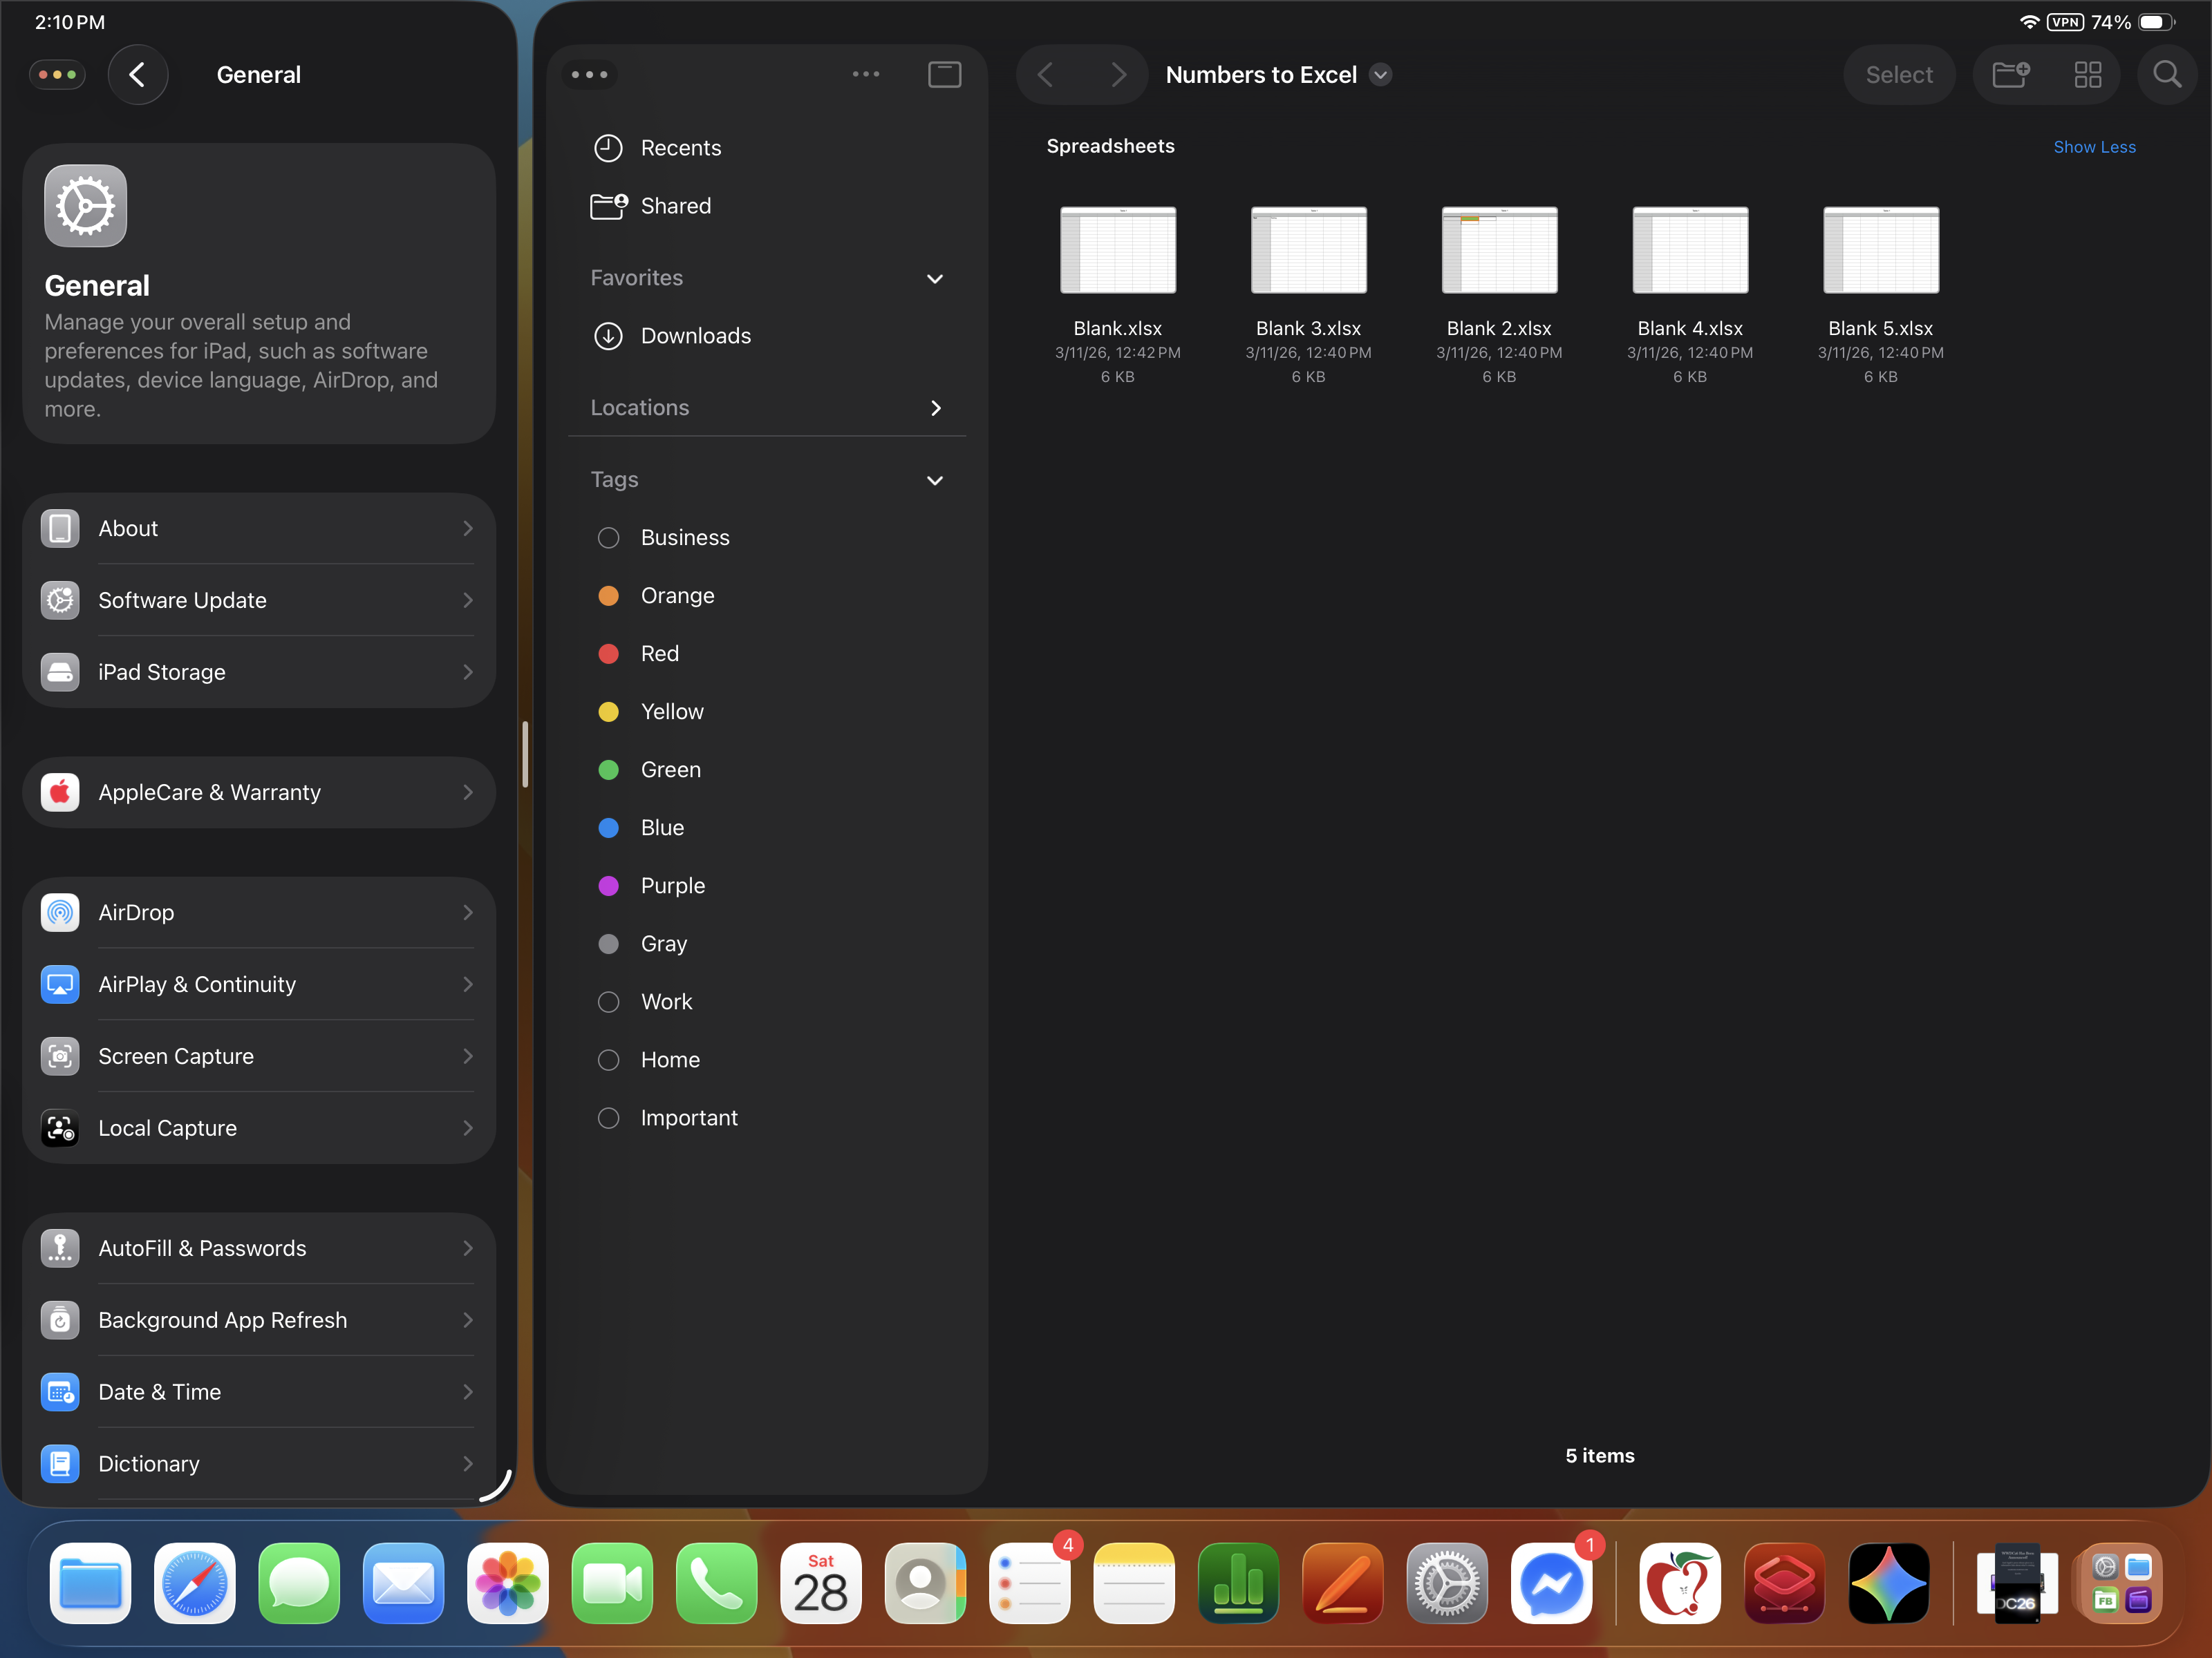Open AppleCare & Warranty row
This screenshot has height=1658, width=2212.
pos(259,792)
